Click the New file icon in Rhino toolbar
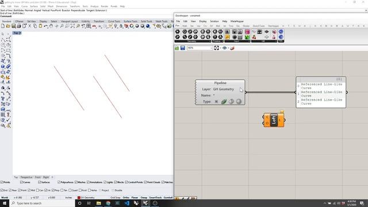Image resolution: width=368 pixels, height=207 pixels. tap(3, 26)
